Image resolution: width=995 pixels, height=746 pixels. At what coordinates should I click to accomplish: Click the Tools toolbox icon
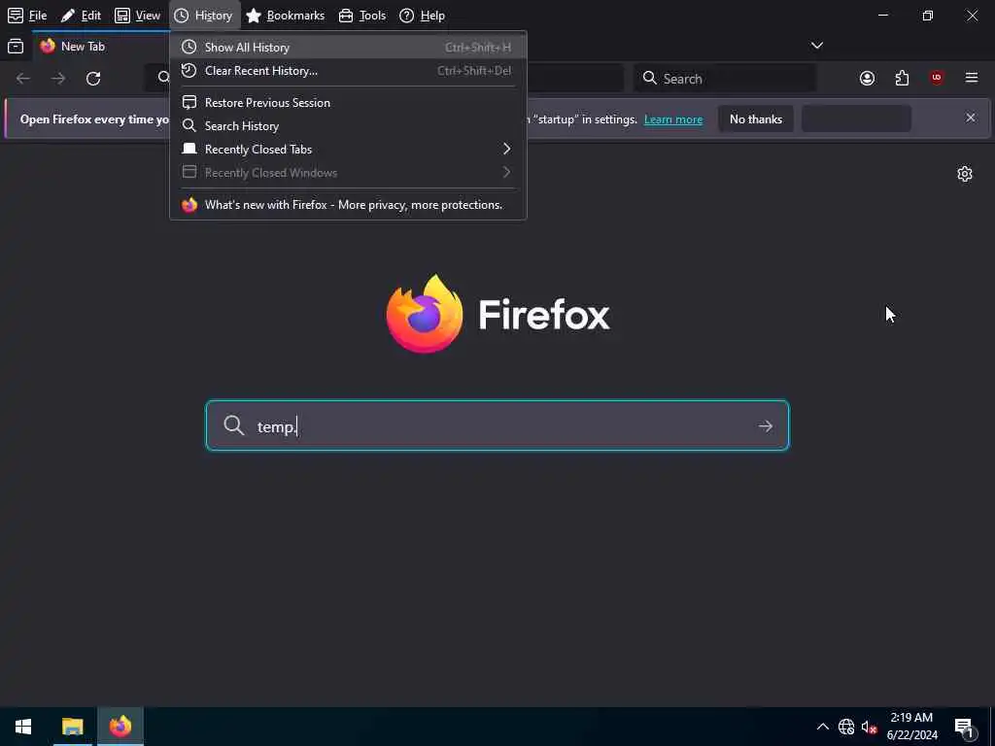click(346, 16)
